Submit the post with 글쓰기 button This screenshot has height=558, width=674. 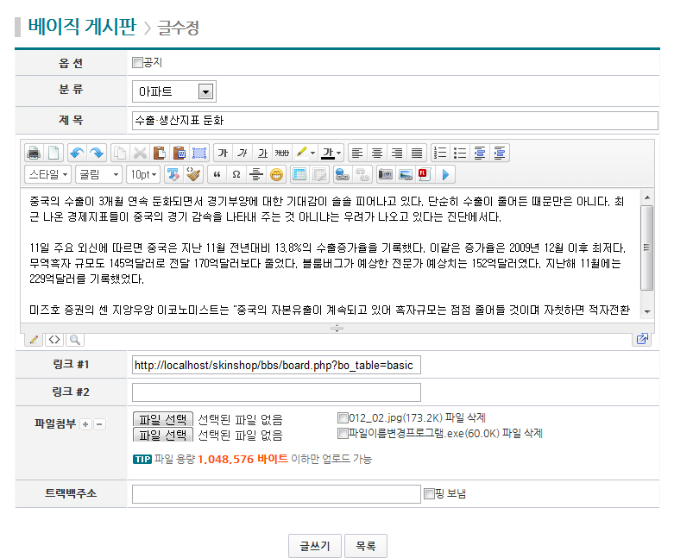coord(314,547)
